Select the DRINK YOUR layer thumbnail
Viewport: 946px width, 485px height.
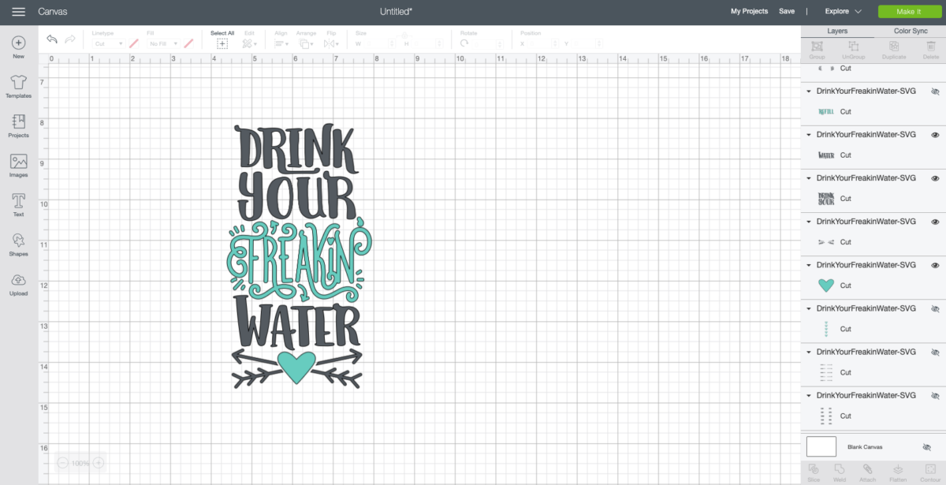[x=826, y=199]
